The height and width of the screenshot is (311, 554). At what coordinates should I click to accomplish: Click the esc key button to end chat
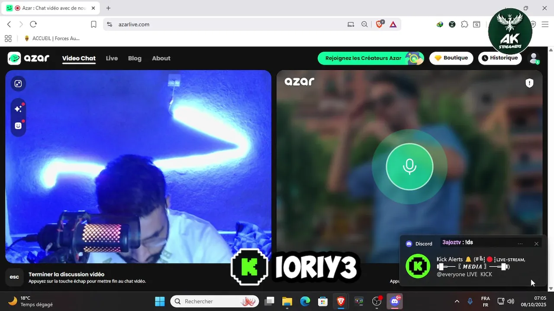(x=14, y=277)
